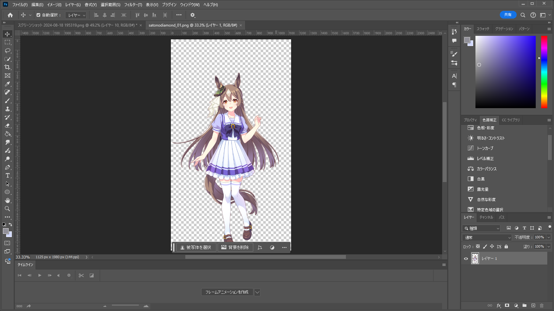Screen dimensions: 554x311
Task: Click the hue spectrum slider strip
Action: (x=544, y=72)
